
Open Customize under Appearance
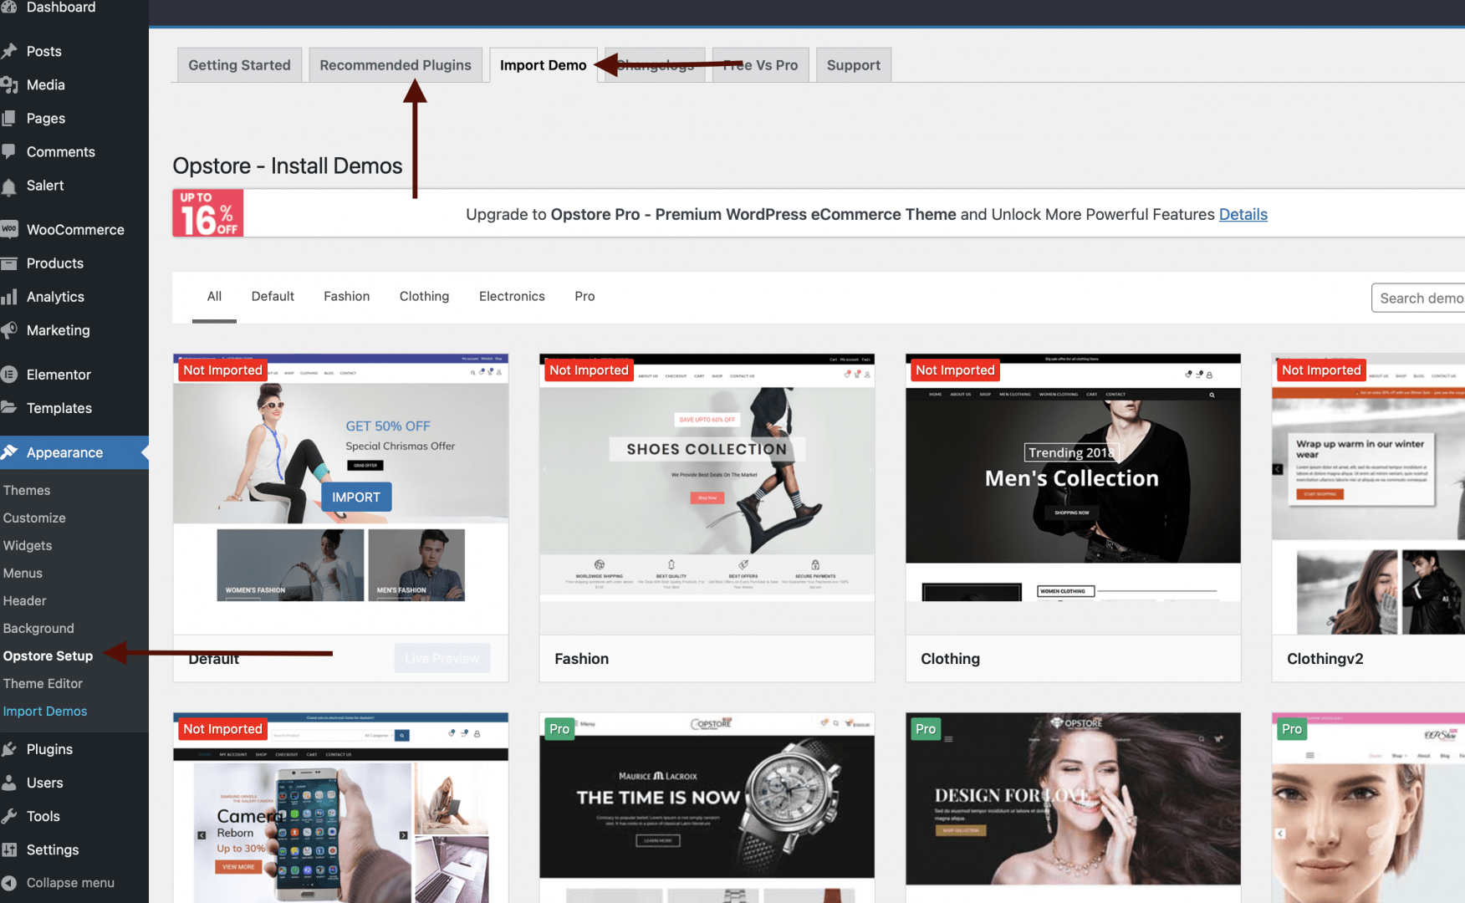pos(34,518)
